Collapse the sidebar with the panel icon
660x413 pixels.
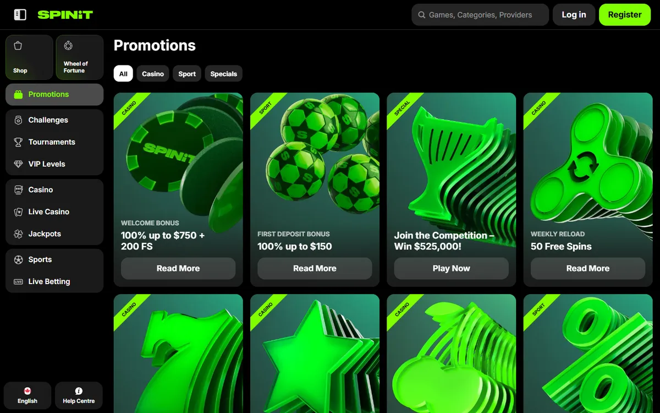click(20, 15)
